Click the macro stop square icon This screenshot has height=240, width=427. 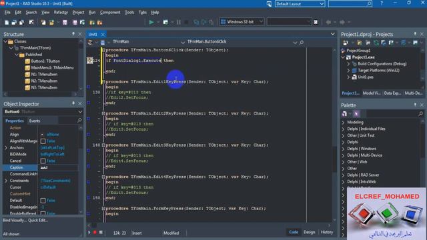coord(101,233)
